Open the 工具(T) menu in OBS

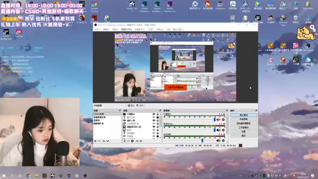tap(151, 29)
